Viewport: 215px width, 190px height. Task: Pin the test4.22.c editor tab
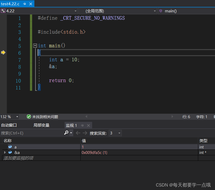pyautogui.click(x=25, y=4)
